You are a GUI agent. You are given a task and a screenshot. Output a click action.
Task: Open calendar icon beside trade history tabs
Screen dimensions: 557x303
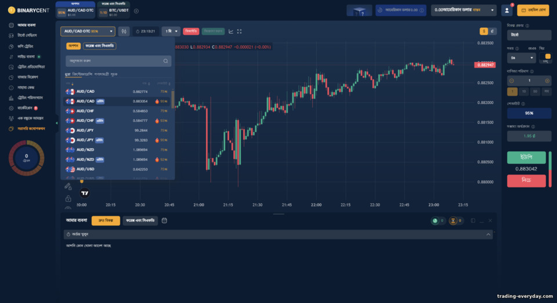click(164, 221)
